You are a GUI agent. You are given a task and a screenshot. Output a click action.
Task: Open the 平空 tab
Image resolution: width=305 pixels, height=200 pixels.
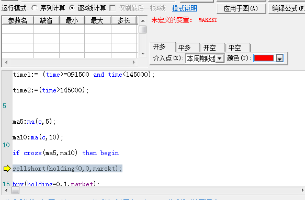coord(238,48)
